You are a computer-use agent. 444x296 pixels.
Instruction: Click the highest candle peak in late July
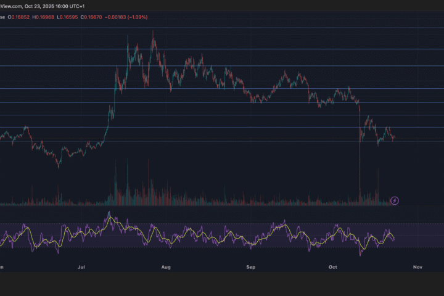[154, 32]
